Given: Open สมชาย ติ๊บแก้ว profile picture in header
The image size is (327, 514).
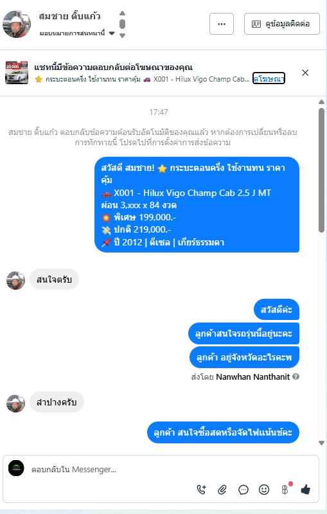Looking at the screenshot, I should (17, 24).
